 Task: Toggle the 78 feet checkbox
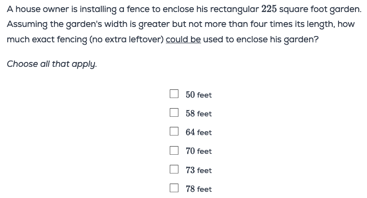[x=174, y=188]
